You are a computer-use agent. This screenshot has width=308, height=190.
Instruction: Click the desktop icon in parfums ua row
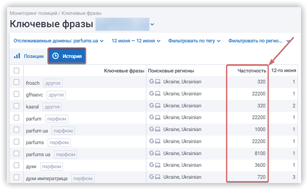click(157, 153)
